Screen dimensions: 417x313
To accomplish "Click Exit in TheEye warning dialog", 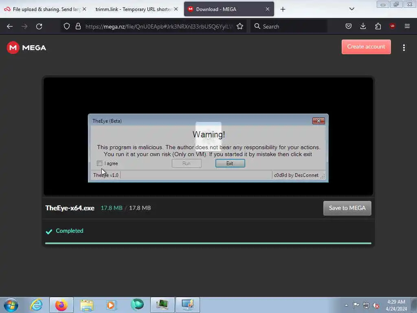I will click(230, 163).
